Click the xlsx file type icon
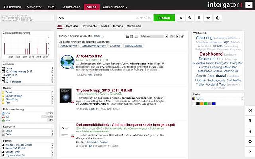 coord(3,120)
